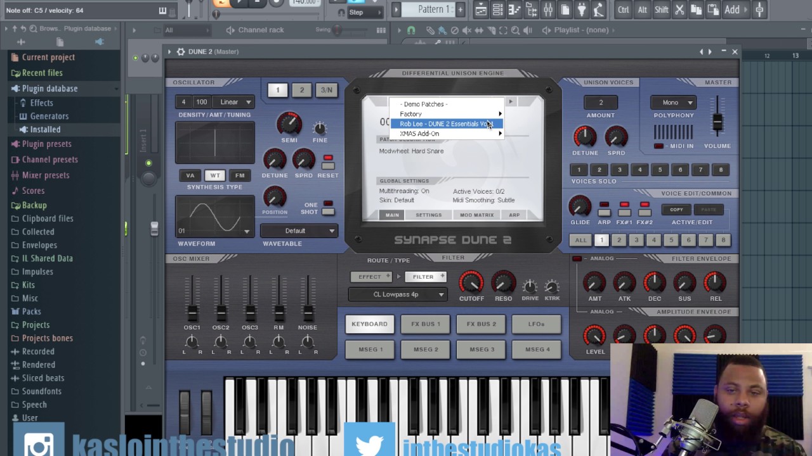The height and width of the screenshot is (456, 812).
Task: Click the LFOs page button
Action: tap(537, 324)
